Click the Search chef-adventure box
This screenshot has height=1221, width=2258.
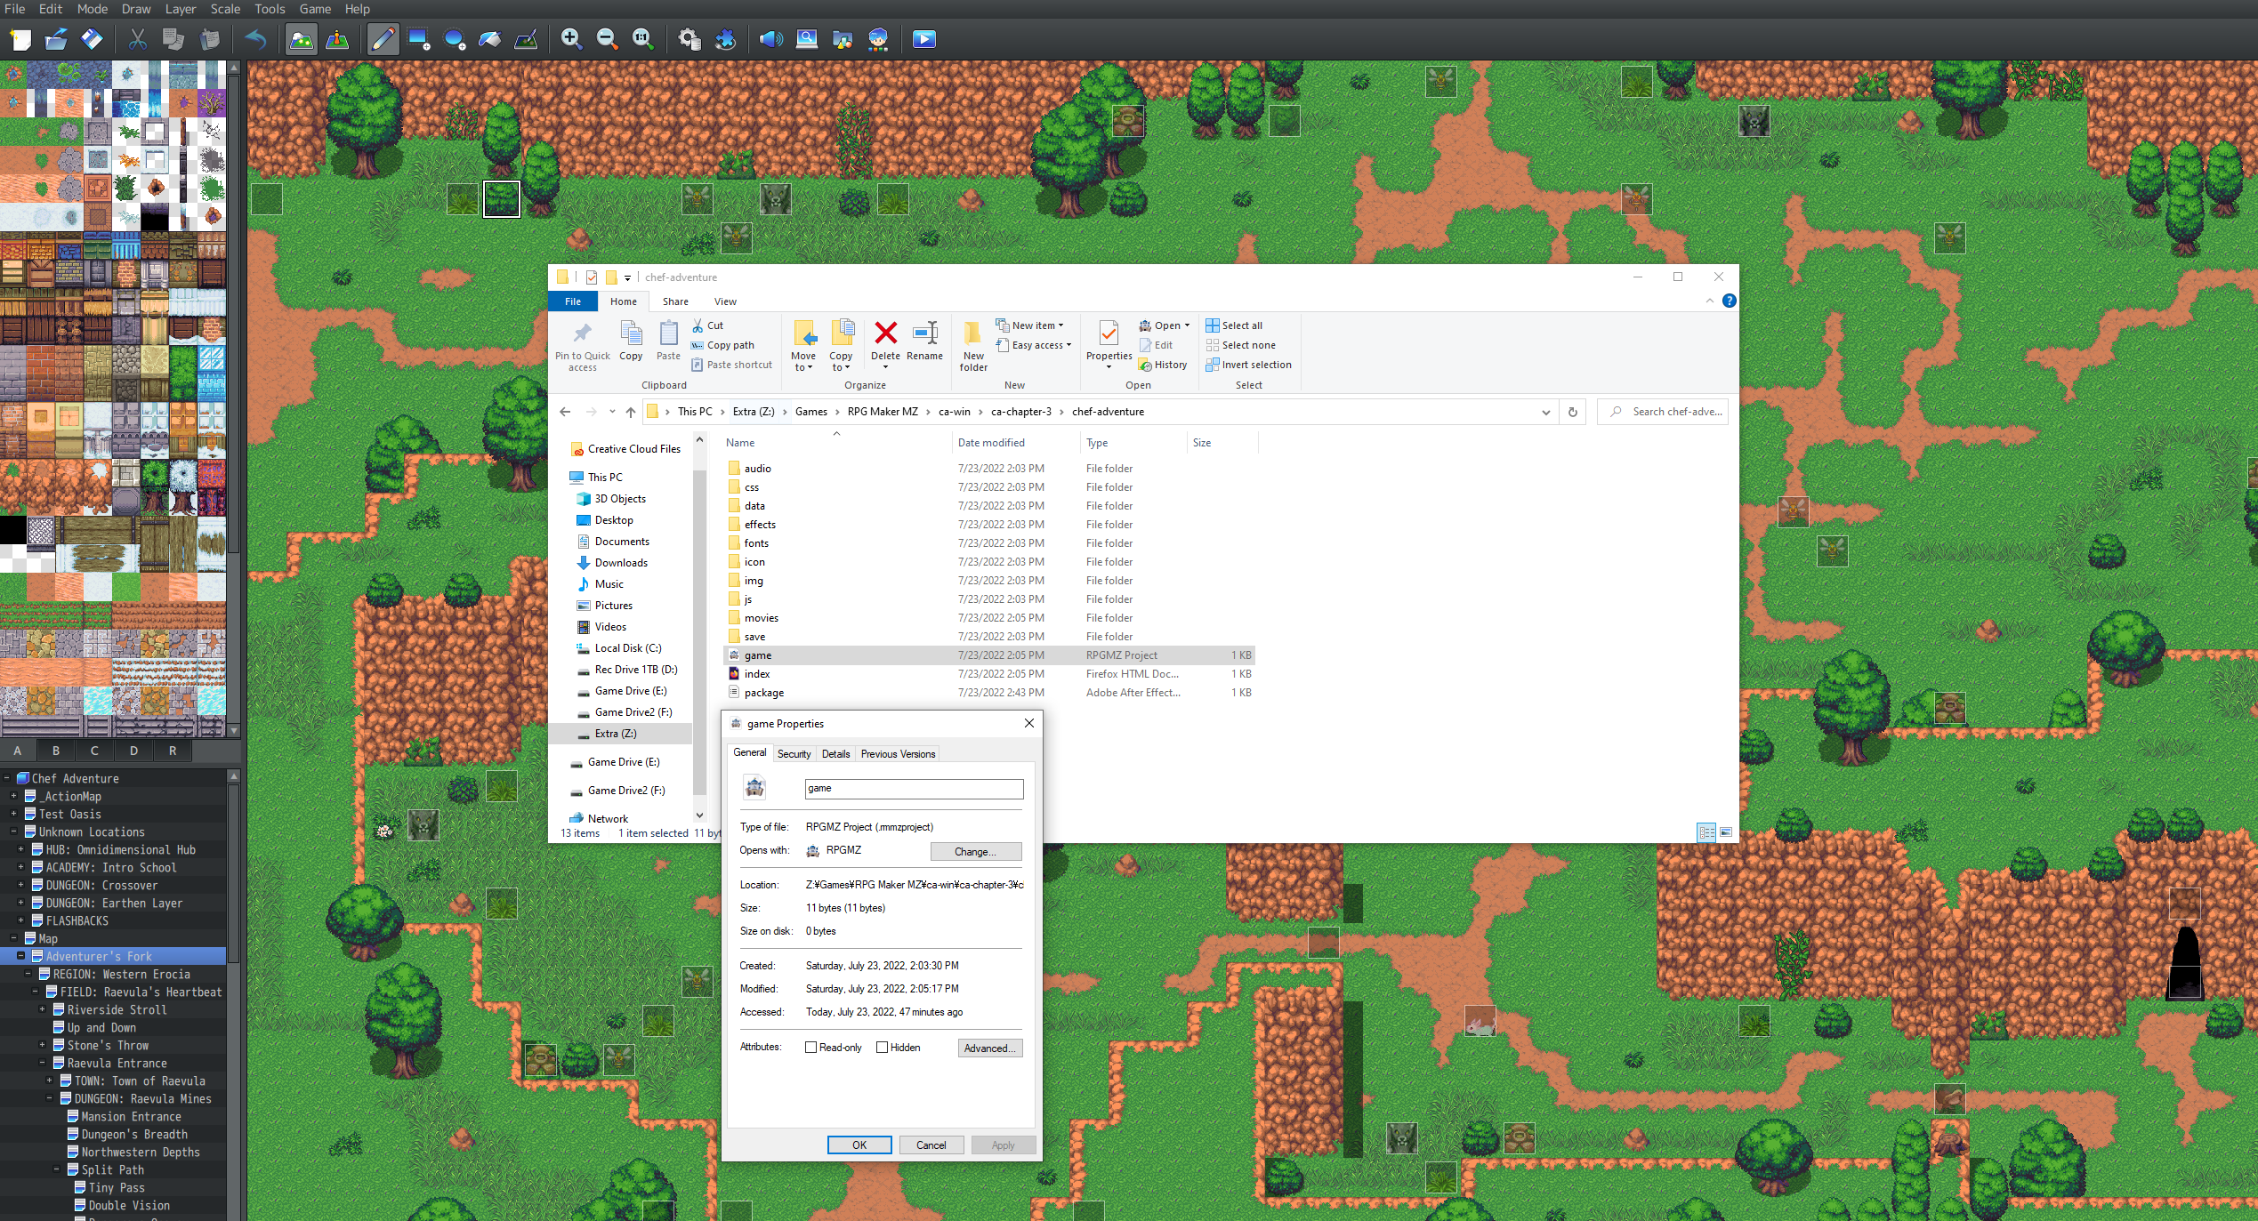(1664, 412)
